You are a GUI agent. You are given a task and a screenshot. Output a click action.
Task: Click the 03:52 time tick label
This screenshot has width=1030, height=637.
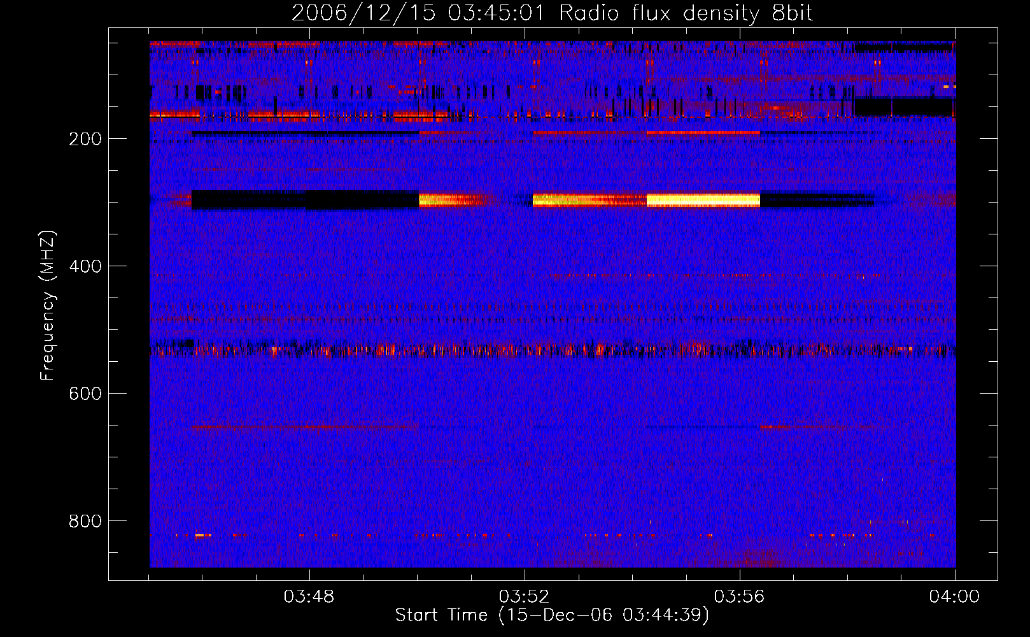click(x=524, y=597)
